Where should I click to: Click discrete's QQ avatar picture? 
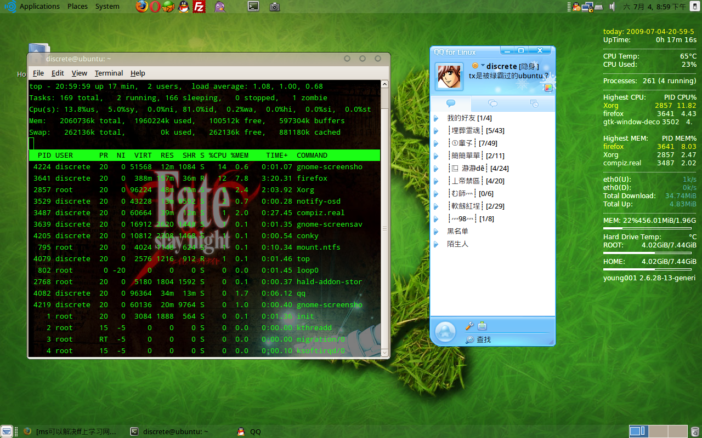coord(449,76)
